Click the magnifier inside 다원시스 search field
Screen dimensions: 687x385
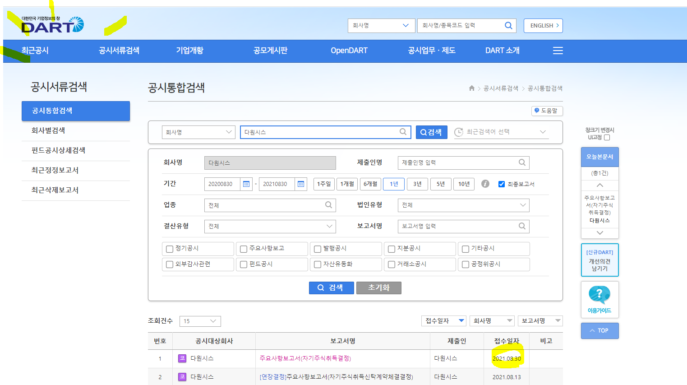pyautogui.click(x=403, y=132)
